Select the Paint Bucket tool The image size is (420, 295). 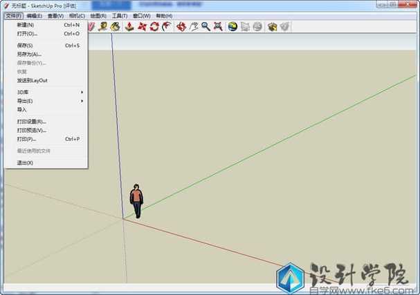point(115,26)
